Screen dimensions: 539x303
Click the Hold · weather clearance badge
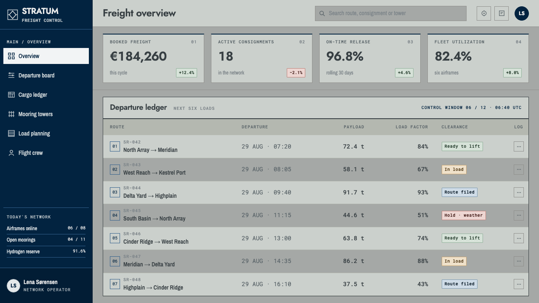pos(463,215)
